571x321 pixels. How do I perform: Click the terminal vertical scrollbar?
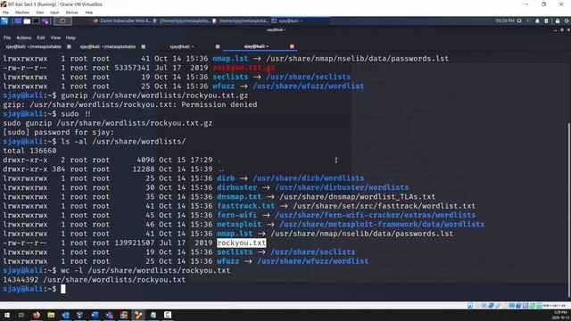[x=569, y=210]
